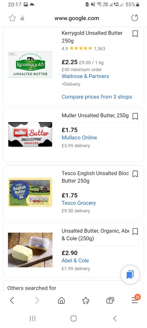
Task: Open the tabs switcher showing 2
Action: click(x=110, y=300)
